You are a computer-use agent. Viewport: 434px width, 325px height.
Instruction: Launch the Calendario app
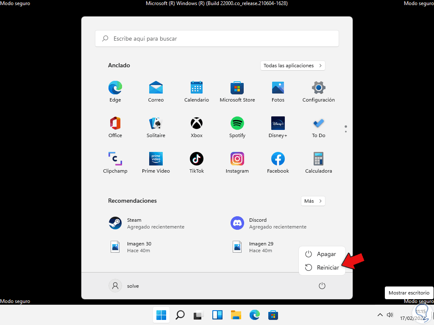197,91
